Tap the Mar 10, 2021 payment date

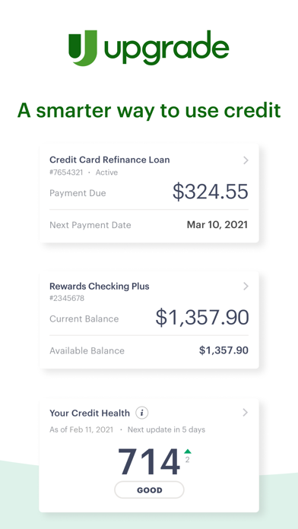tap(217, 225)
